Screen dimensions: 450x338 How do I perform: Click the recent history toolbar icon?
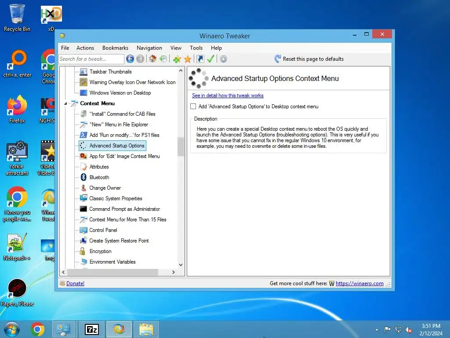point(163,59)
